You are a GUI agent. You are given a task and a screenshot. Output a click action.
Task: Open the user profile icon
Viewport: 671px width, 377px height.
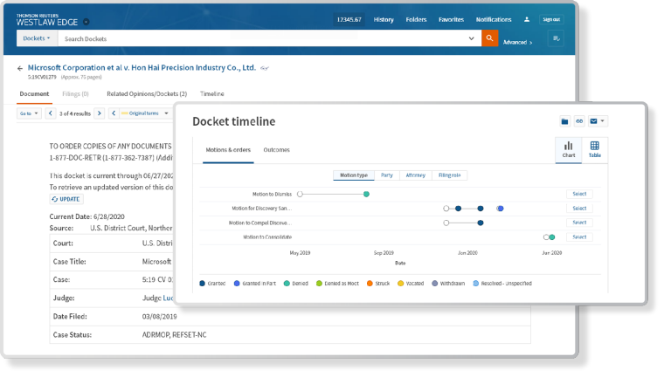pos(527,19)
